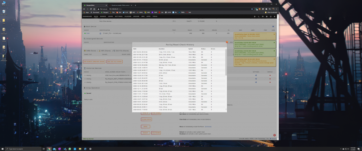The width and height of the screenshot is (362, 151).
Task: Open the Unraid terminal icon in header
Action: (258, 17)
